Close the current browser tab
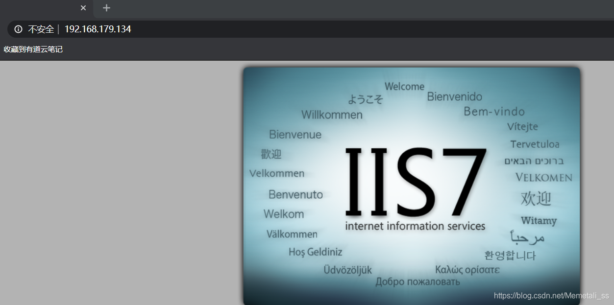 [x=83, y=8]
